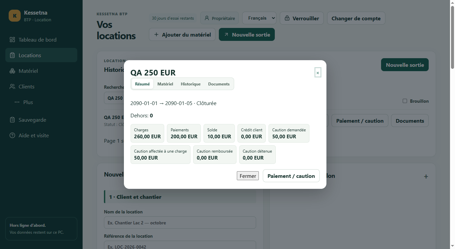Close the QA 250 EUR dialog

tap(318, 73)
